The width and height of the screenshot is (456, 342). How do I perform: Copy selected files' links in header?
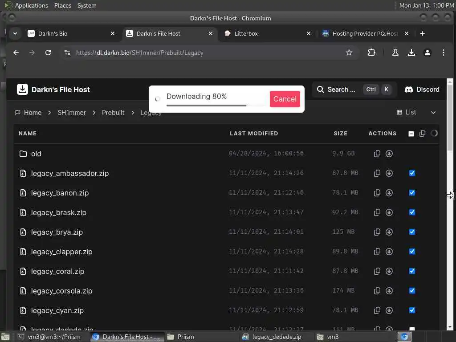click(x=422, y=134)
